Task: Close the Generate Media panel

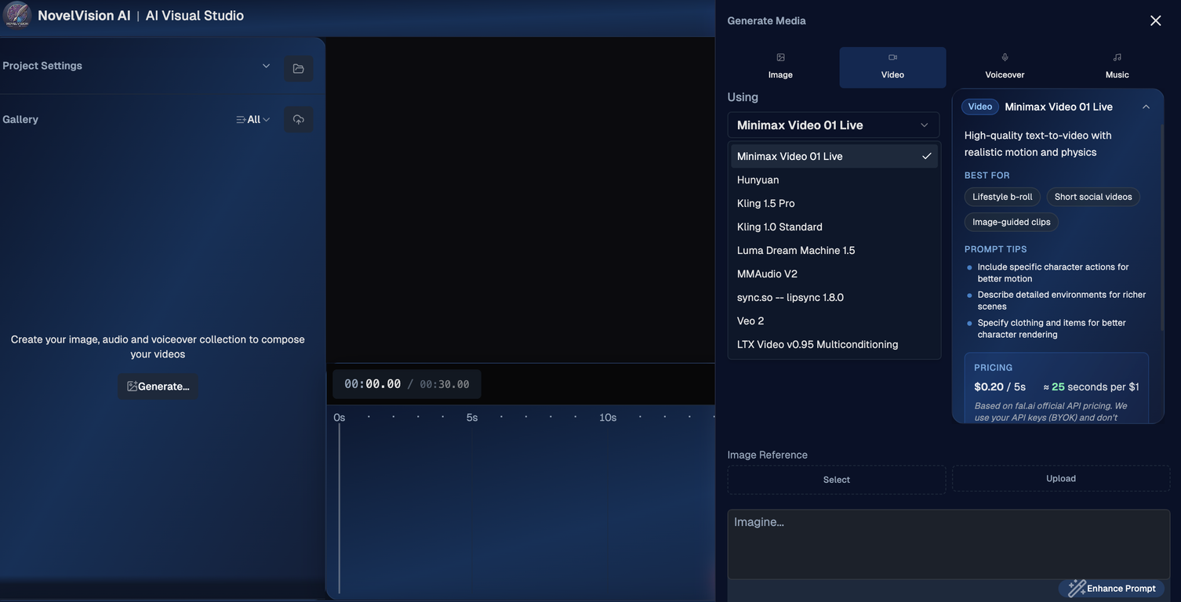Action: click(x=1155, y=21)
